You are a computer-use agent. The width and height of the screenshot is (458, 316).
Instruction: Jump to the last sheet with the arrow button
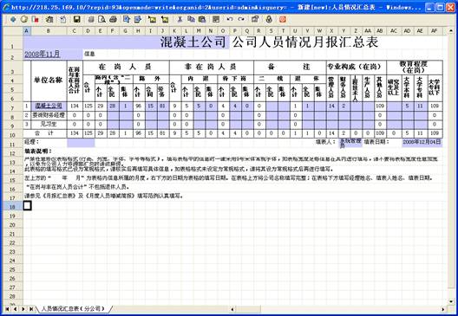pyautogui.click(x=30, y=309)
